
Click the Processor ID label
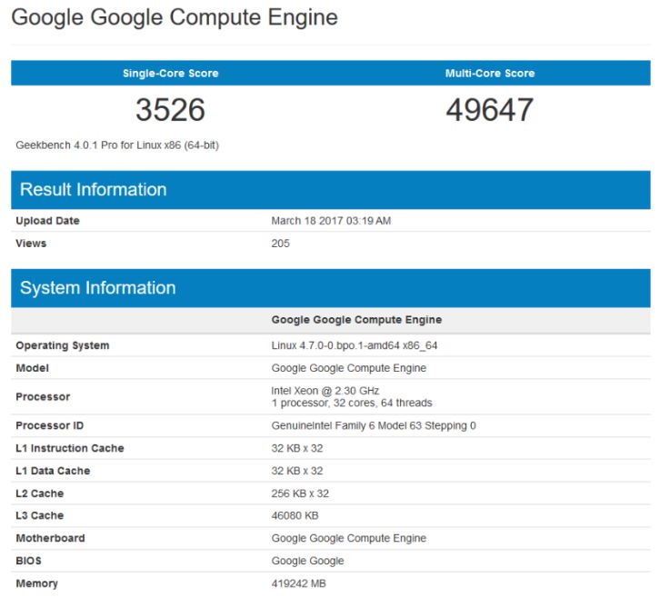50,425
